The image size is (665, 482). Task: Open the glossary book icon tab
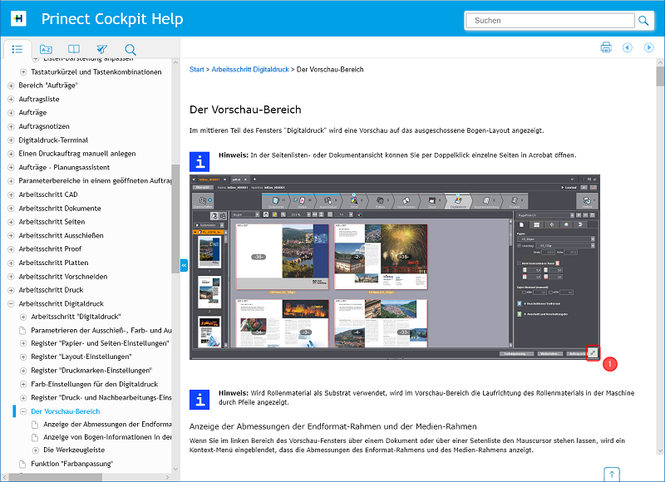(x=74, y=49)
